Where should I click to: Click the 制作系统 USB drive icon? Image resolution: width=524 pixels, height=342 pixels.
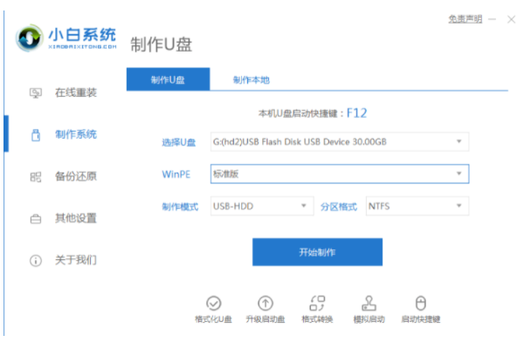pyautogui.click(x=36, y=135)
